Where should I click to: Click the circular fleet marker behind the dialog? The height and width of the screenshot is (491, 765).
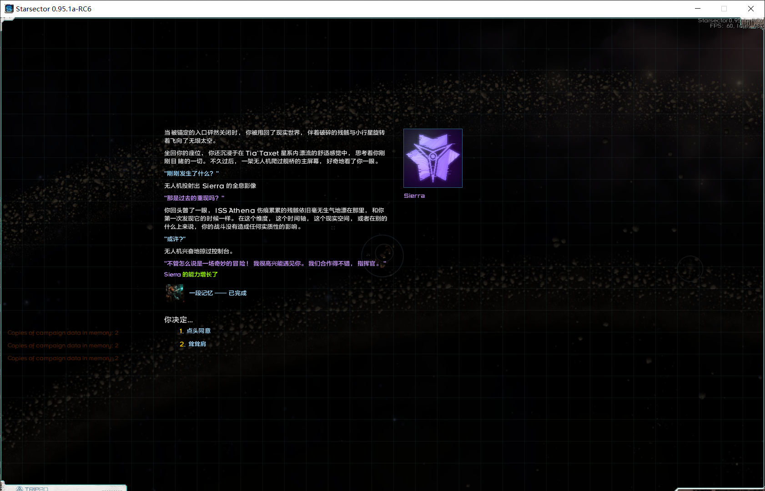382,255
